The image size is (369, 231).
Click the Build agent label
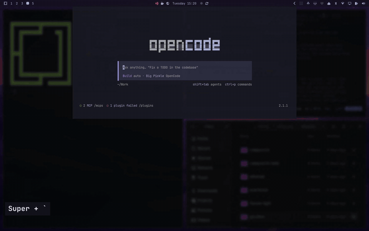click(x=127, y=76)
